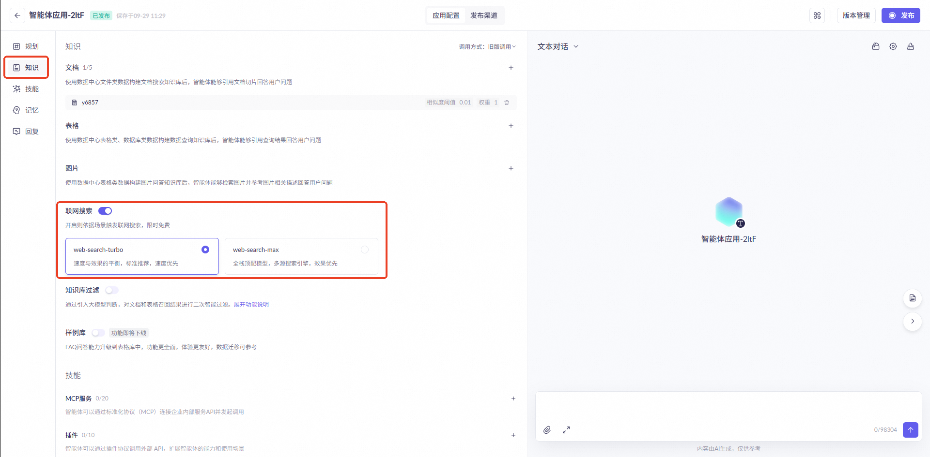
Task: Click the 版本管理 button
Action: [856, 15]
